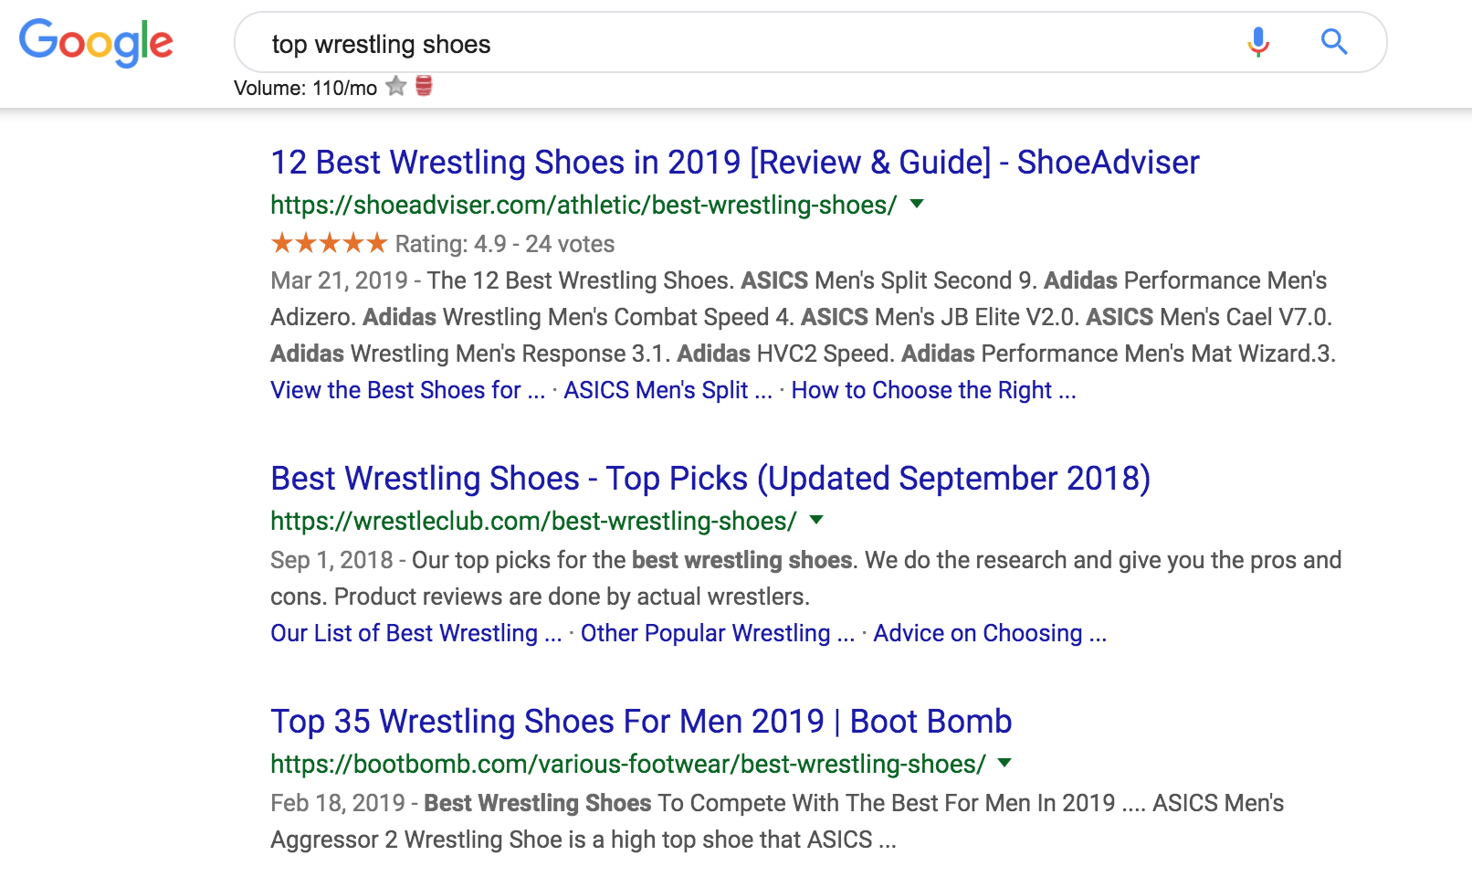Click the microphone voice search icon
The height and width of the screenshot is (877, 1472).
1258,42
